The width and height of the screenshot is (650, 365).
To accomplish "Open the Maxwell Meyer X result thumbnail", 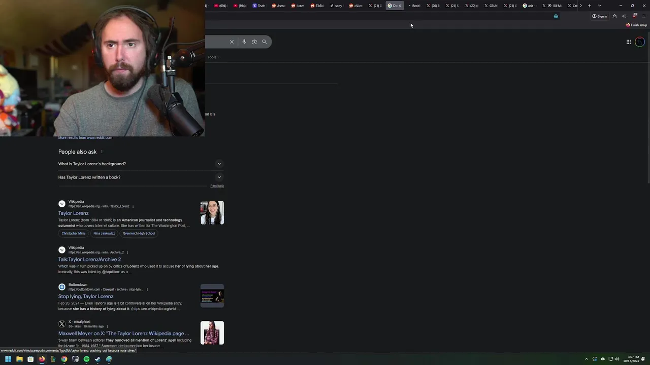I will [x=212, y=333].
